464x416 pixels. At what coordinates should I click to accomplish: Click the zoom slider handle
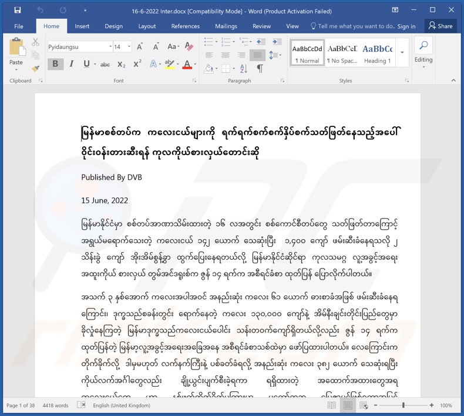click(404, 405)
